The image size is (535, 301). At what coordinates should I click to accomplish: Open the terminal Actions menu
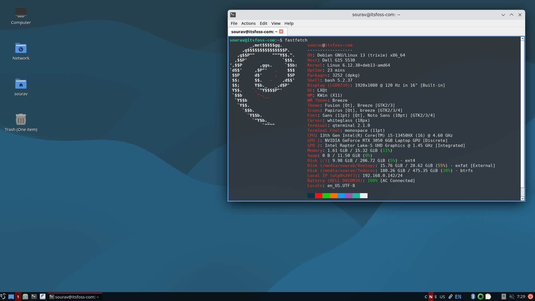pos(248,23)
